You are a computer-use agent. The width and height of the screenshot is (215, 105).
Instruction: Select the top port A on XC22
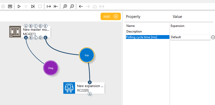(x=90, y=82)
